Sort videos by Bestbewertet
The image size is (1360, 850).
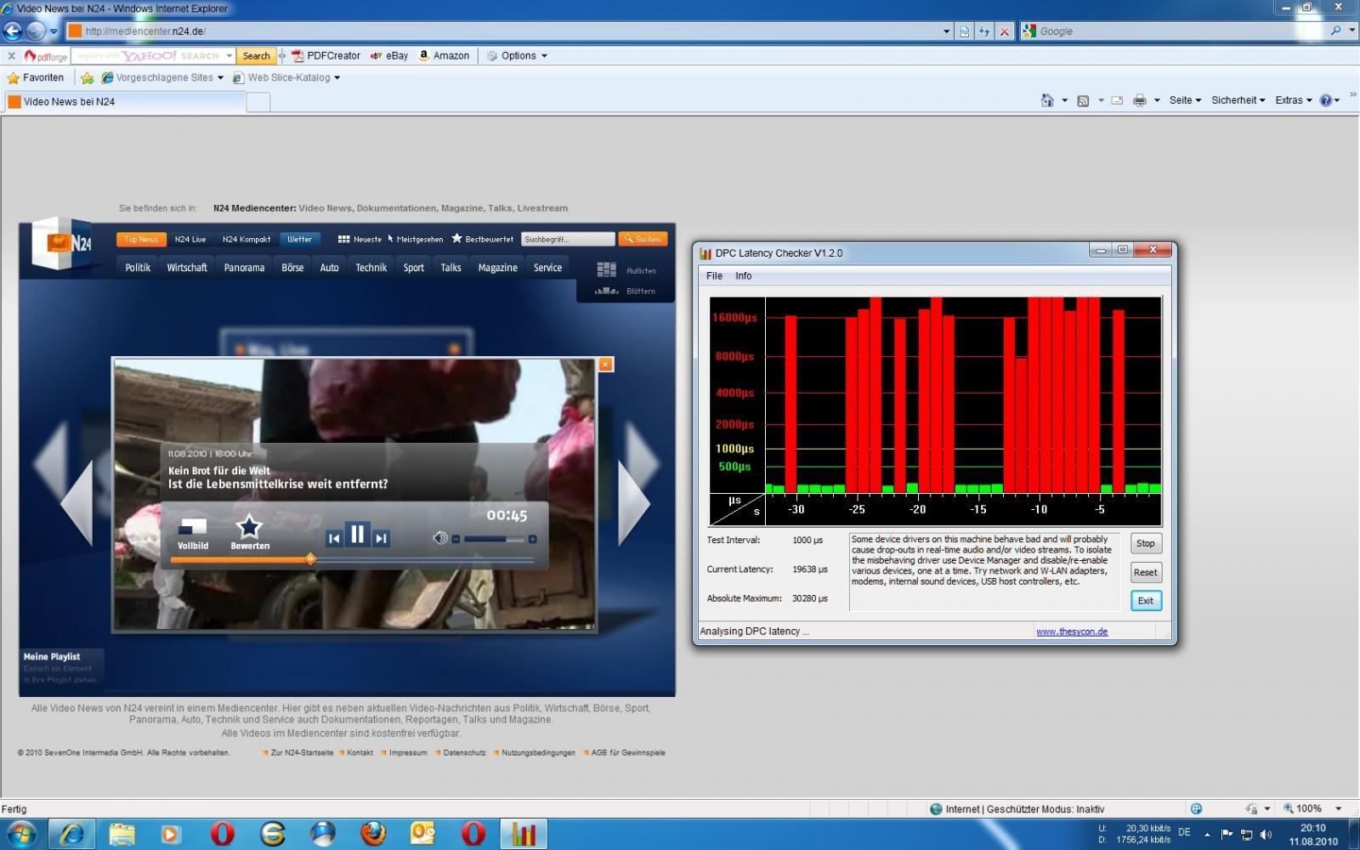482,240
